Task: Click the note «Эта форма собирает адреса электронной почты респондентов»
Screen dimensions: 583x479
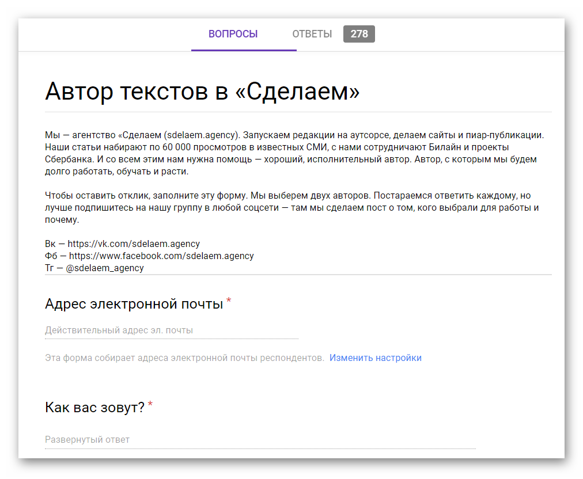Action: (185, 358)
